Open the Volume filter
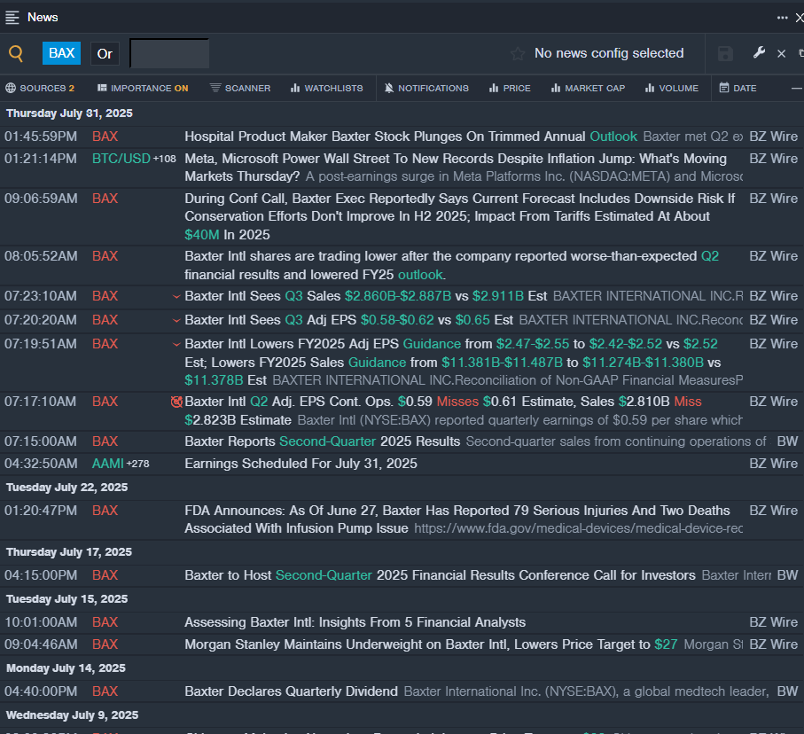Screen dimensions: 804x734 (x=672, y=89)
